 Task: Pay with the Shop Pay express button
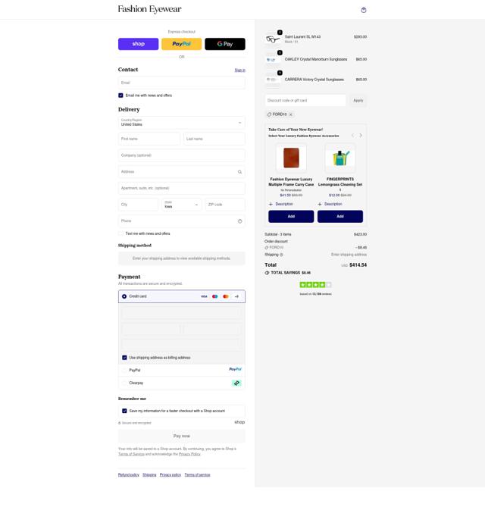(138, 44)
